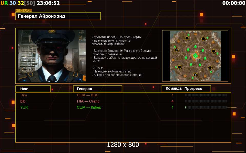The image size is (246, 153).
Task: Open the GENERAL tab label
Action: [24, 11]
